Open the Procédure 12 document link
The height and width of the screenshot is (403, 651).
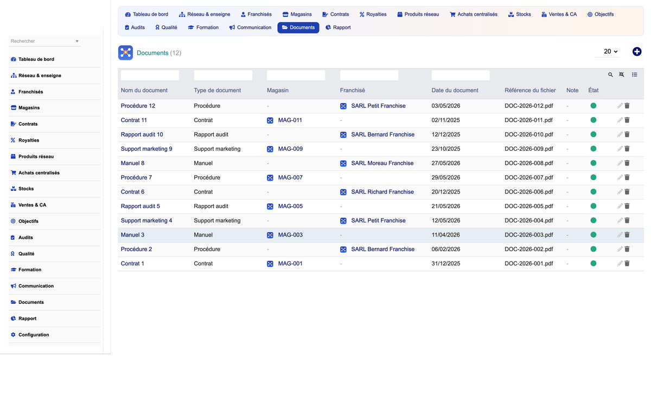click(x=138, y=106)
